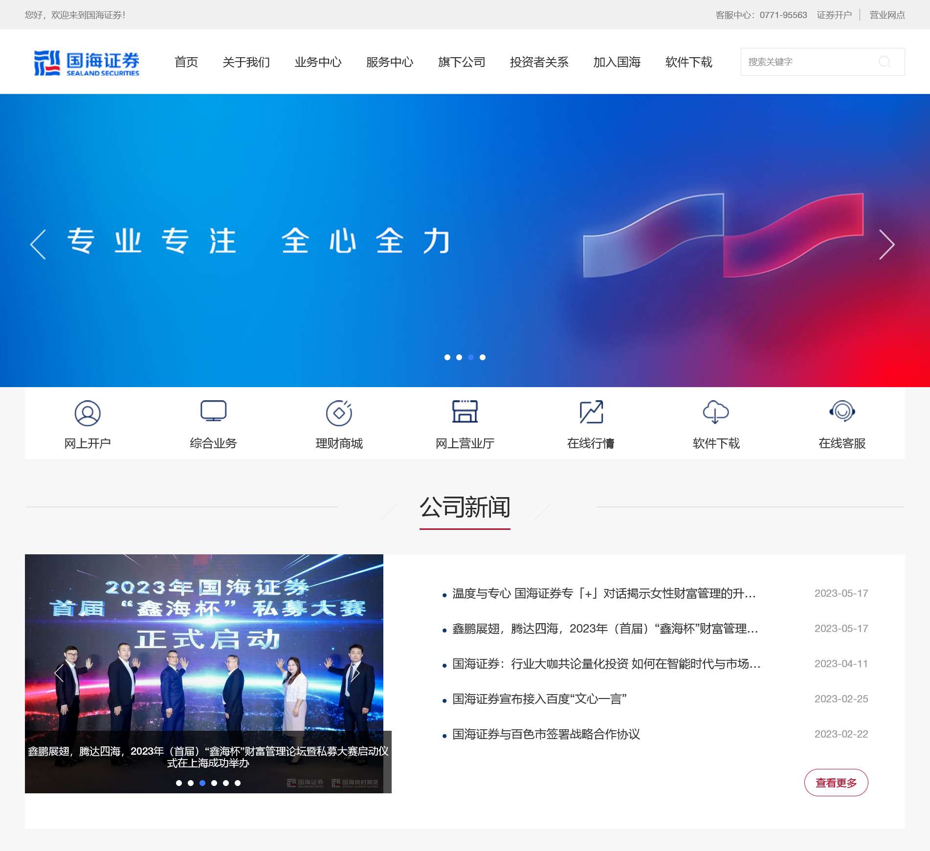Show next news photo slide

(x=356, y=673)
